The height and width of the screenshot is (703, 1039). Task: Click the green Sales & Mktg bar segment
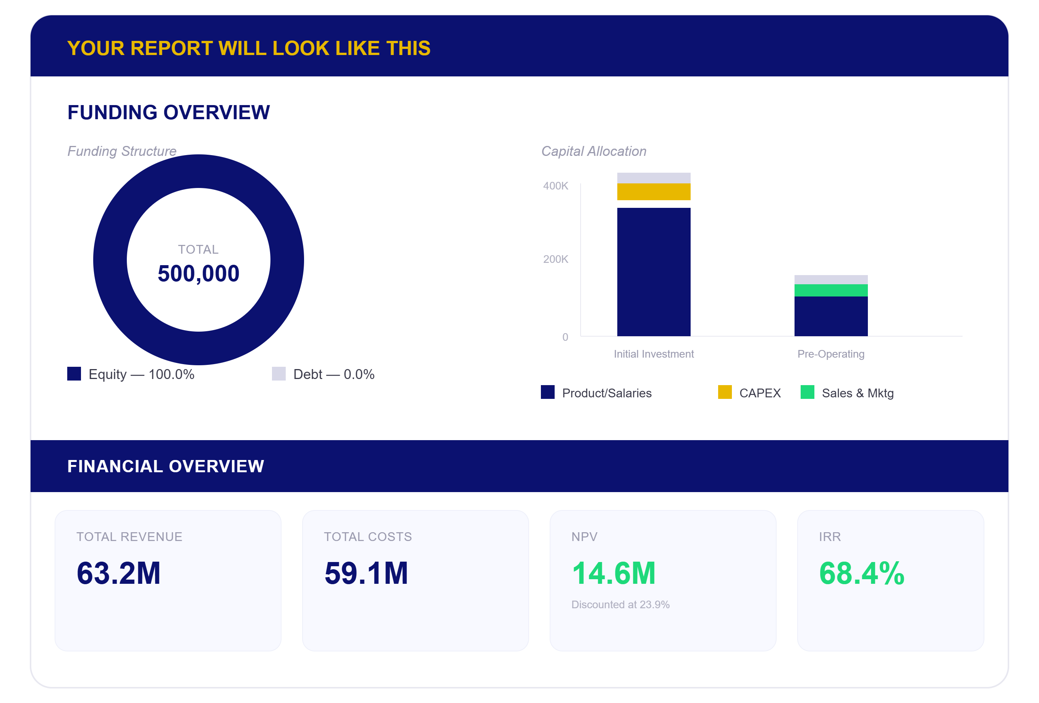(831, 290)
